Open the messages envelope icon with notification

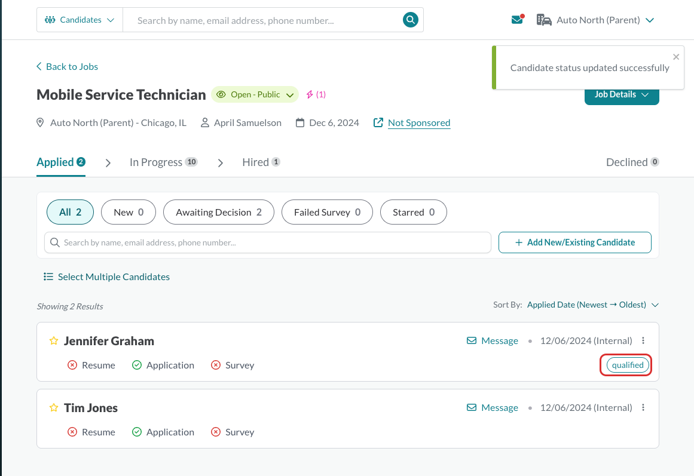(518, 20)
